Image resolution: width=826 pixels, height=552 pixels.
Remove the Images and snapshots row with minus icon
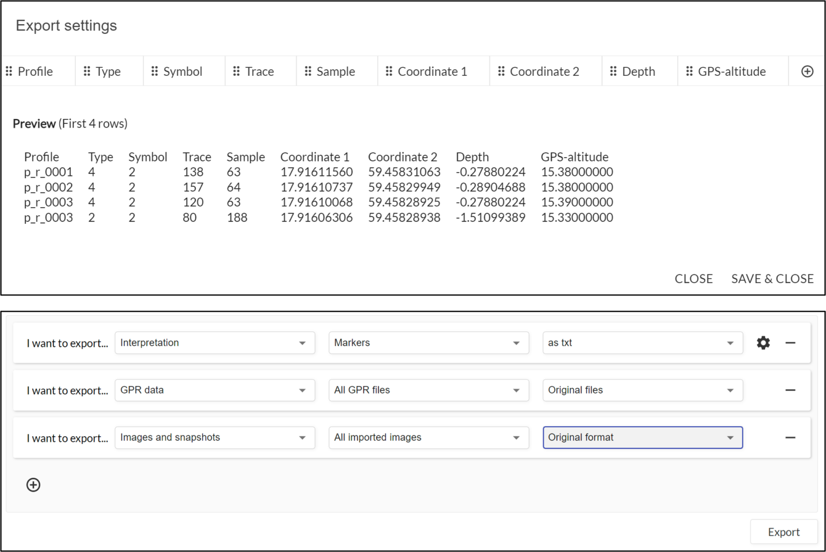tap(791, 437)
